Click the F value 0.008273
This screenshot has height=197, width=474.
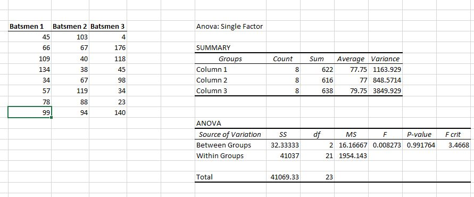click(385, 145)
